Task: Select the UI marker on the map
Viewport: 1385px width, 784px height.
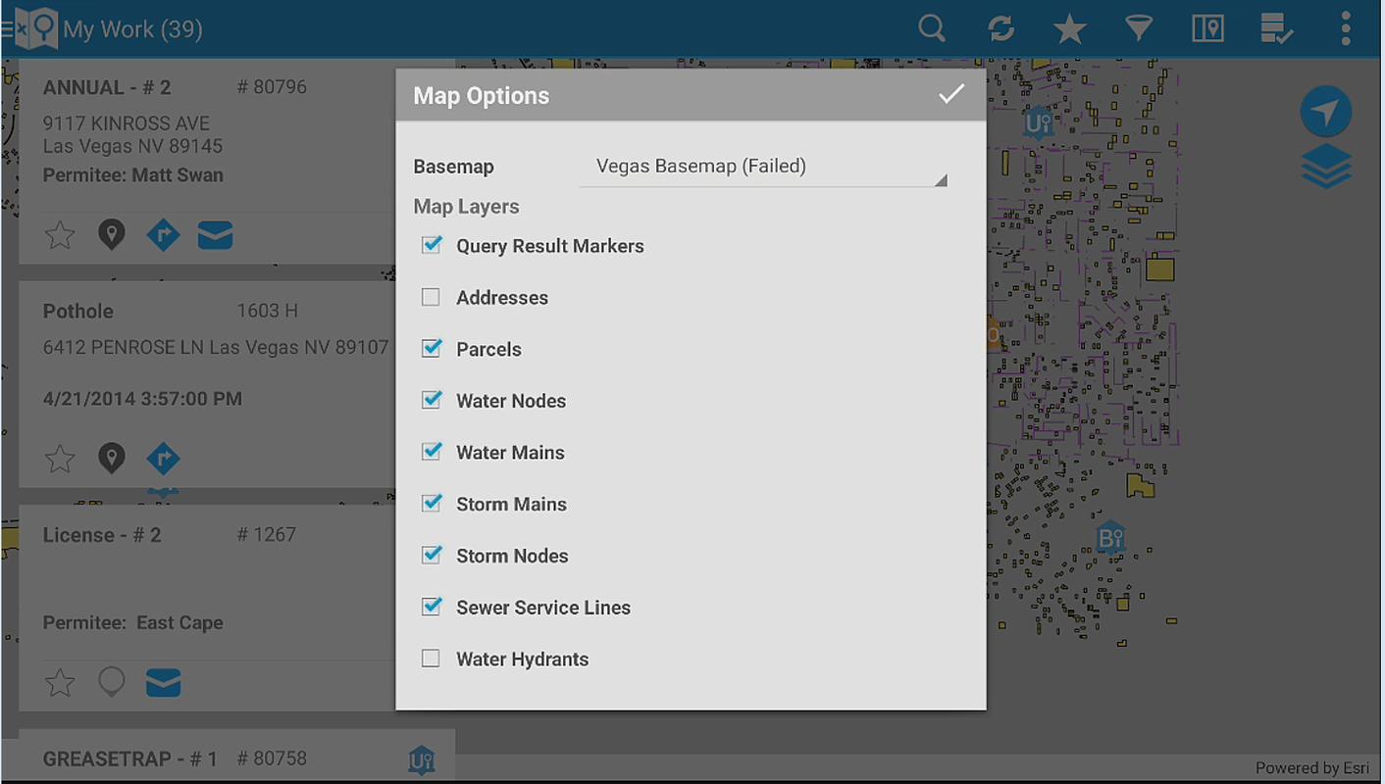Action: point(1038,122)
